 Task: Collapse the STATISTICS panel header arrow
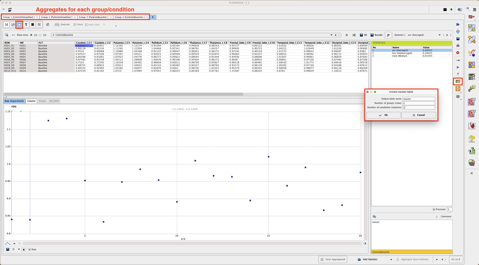point(443,43)
